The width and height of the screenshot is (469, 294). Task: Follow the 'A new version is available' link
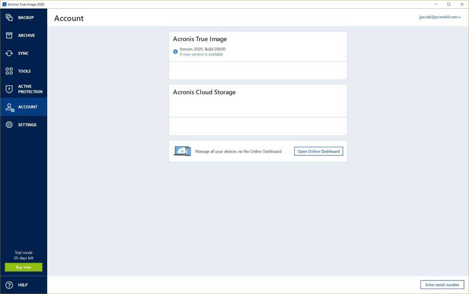[202, 54]
